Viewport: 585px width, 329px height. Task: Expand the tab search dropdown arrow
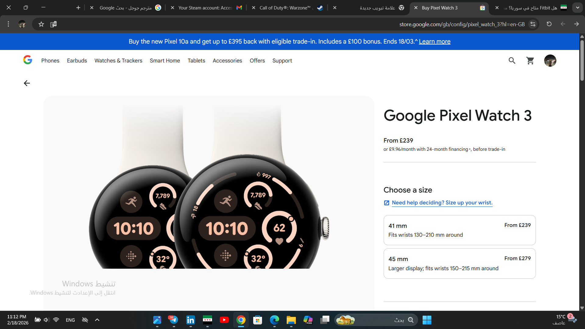pos(577,8)
